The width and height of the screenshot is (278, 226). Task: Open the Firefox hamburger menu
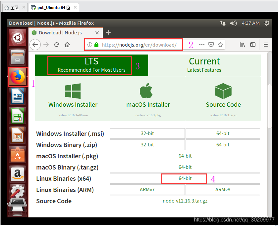[266, 45]
